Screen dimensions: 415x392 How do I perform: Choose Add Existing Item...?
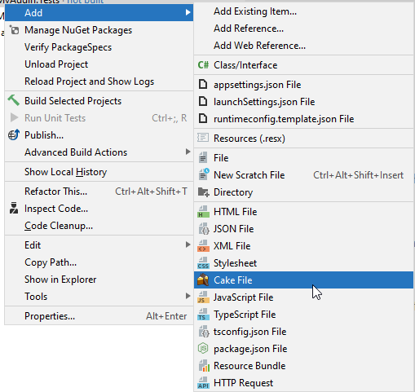pyautogui.click(x=303, y=11)
